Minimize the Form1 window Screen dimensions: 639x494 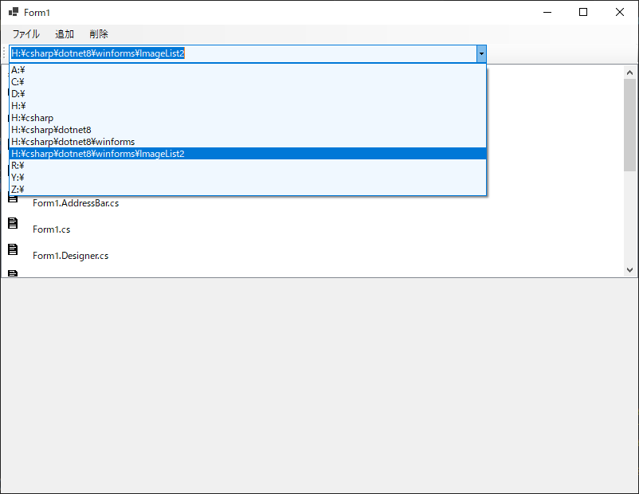coord(547,12)
